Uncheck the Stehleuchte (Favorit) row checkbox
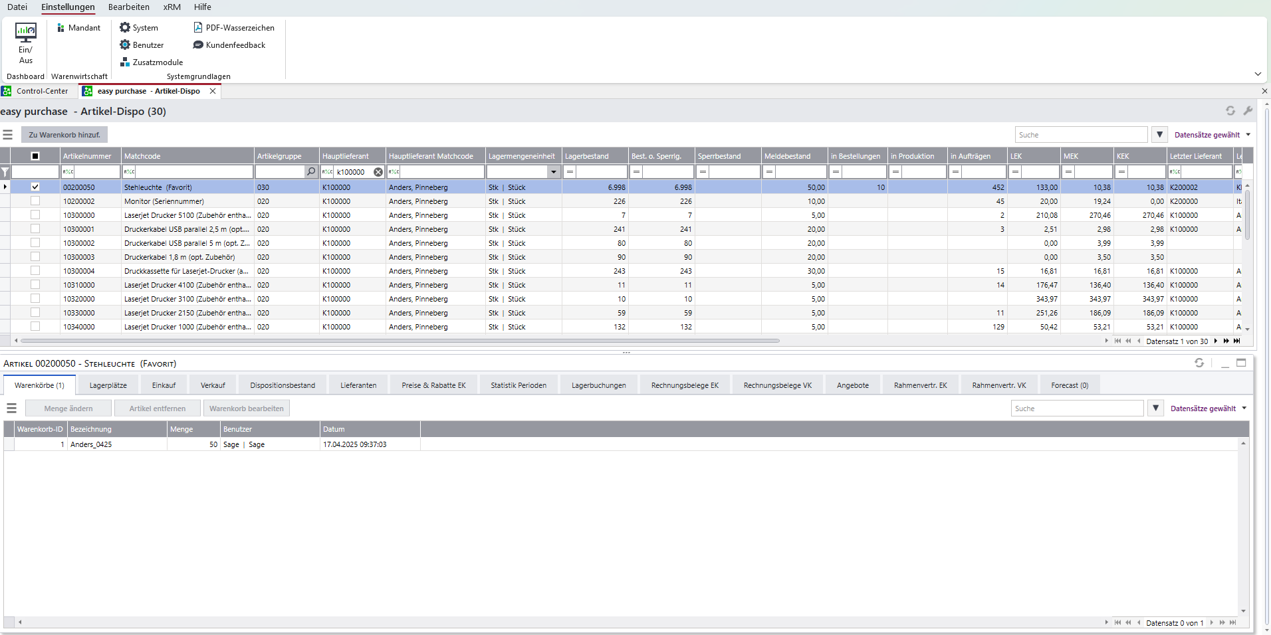 35,187
